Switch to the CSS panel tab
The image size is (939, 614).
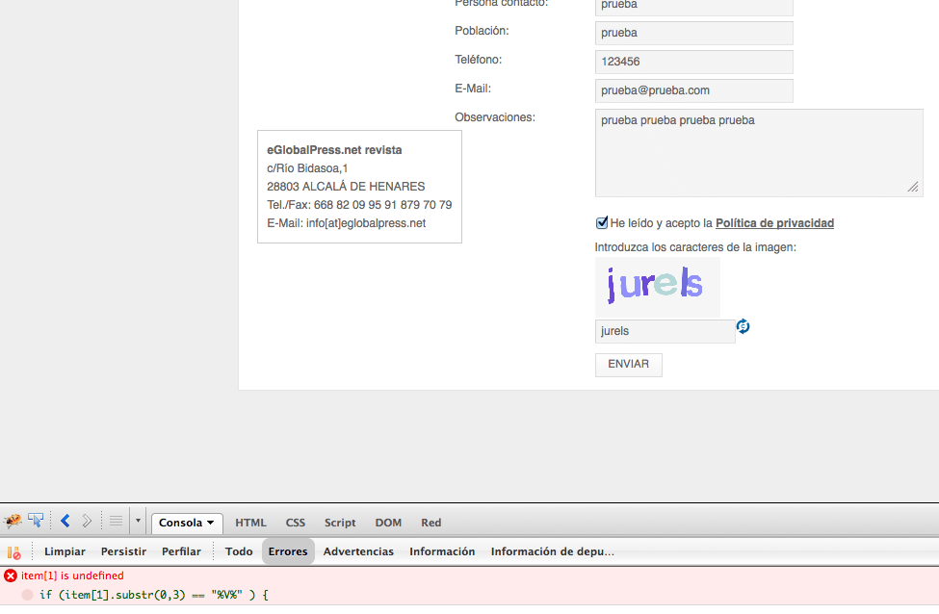click(296, 523)
